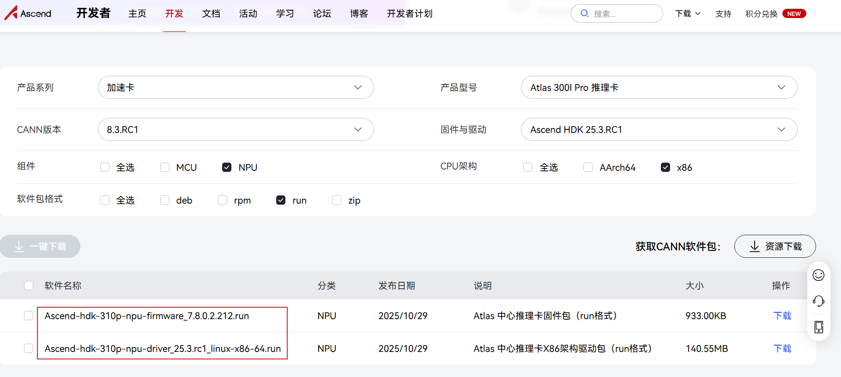Open the 产品型号 dropdown showing Atlas 300I Pro
This screenshot has height=377, width=841.
pyautogui.click(x=659, y=87)
